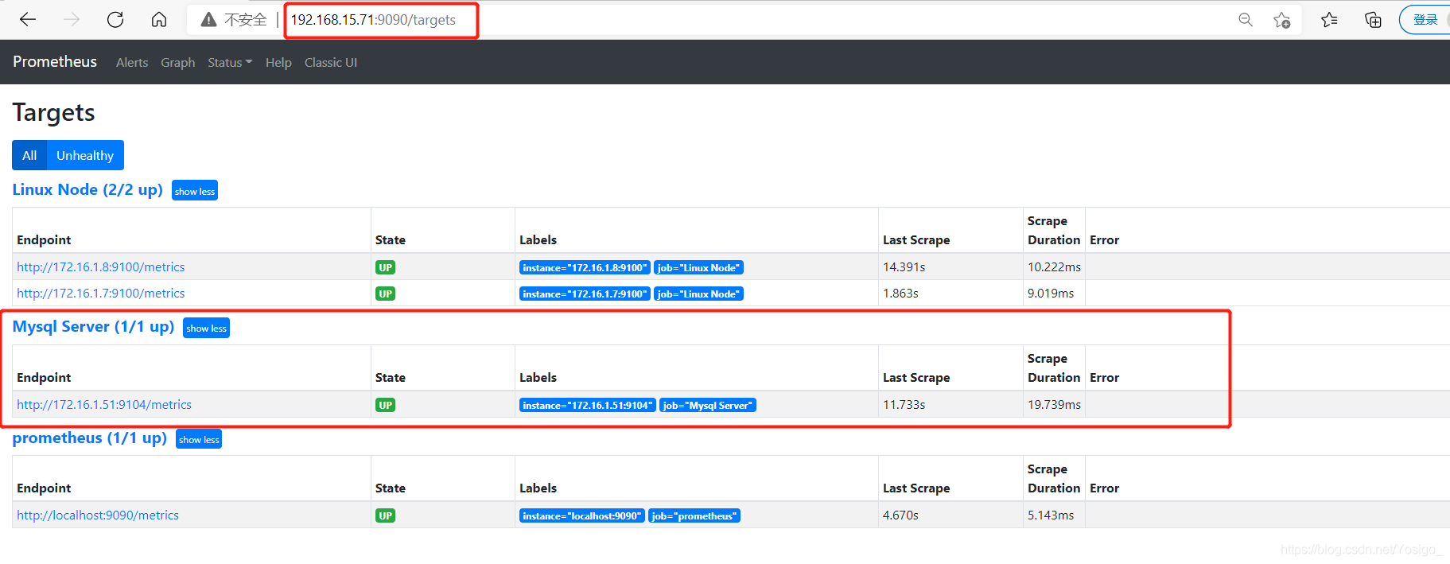This screenshot has width=1450, height=564.
Task: Click scrape duration 9.019ms
Action: 1051,294
